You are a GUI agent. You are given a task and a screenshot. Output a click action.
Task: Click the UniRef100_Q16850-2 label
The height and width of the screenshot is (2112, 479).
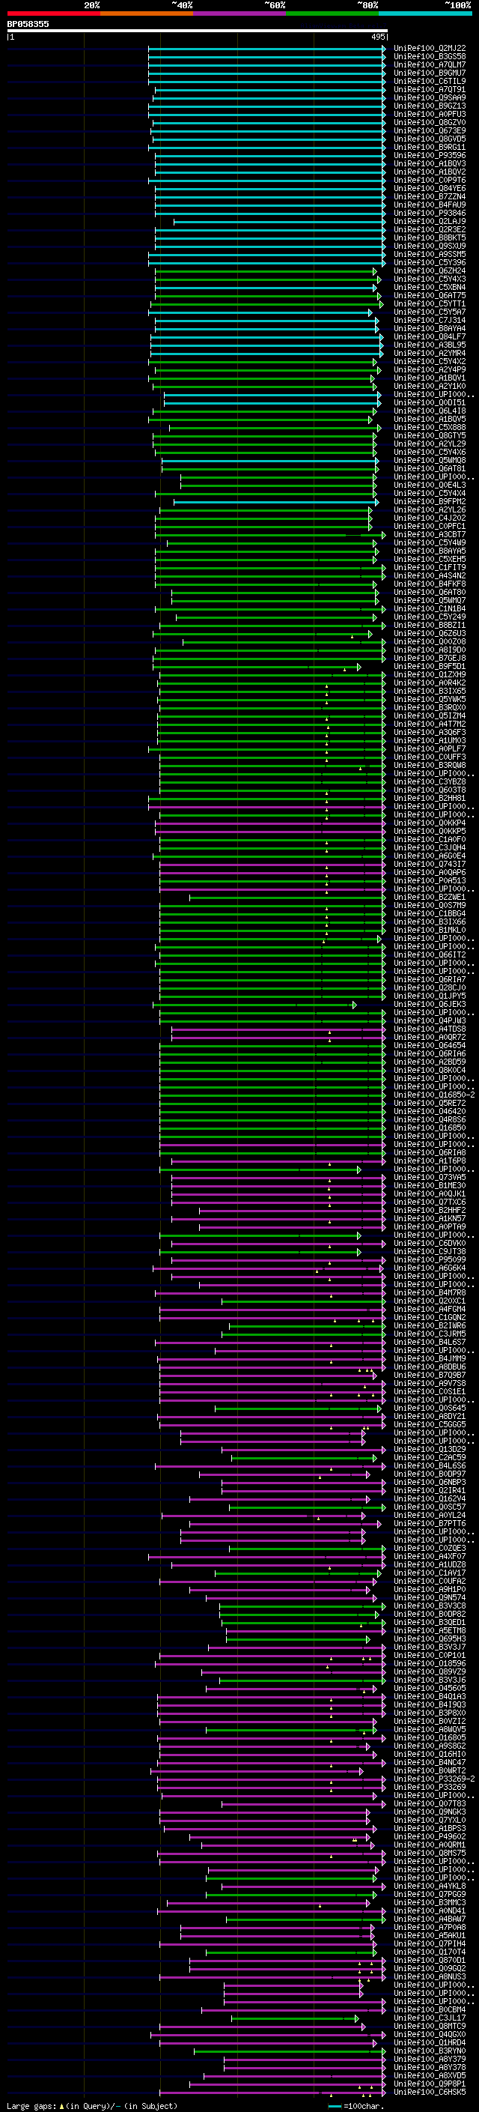click(x=434, y=1095)
